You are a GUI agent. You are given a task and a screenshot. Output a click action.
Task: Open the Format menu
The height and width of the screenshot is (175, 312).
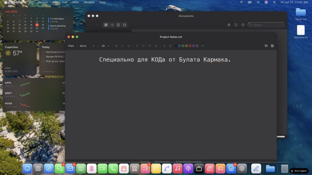(x=43, y=2)
